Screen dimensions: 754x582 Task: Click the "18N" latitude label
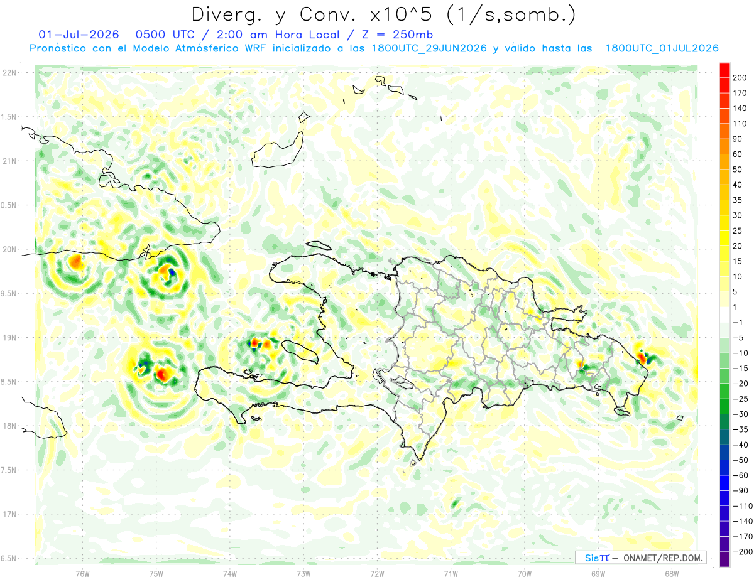[9, 426]
